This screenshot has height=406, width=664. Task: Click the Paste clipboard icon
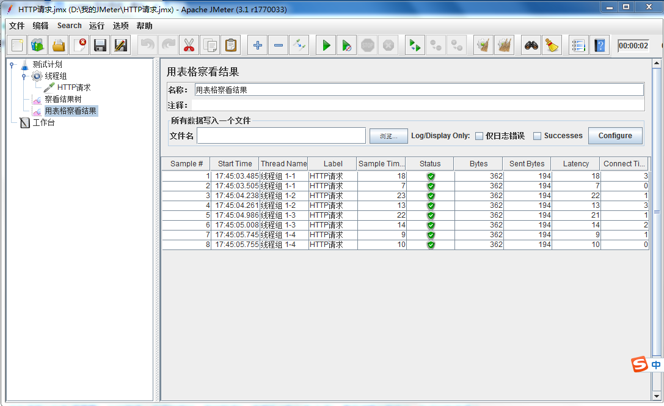tap(231, 45)
